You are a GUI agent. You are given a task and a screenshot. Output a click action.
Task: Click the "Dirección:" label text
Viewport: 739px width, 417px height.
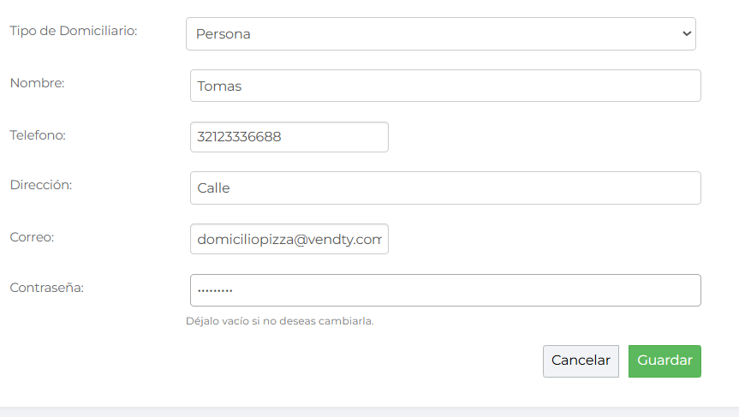click(40, 185)
